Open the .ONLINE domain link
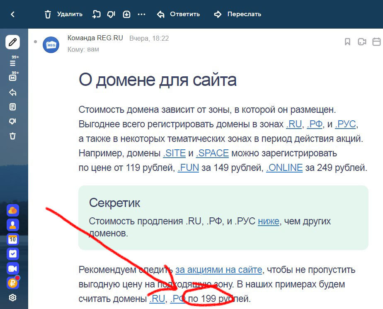383x309 pixels. [284, 168]
